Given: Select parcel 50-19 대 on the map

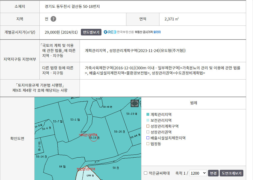Looking at the screenshot, I should coord(132,114).
